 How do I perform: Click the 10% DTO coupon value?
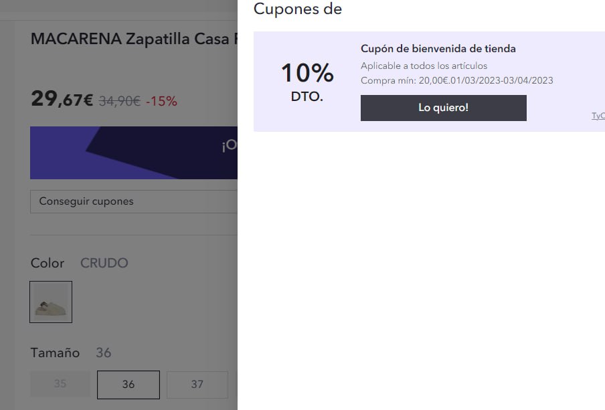[307, 82]
